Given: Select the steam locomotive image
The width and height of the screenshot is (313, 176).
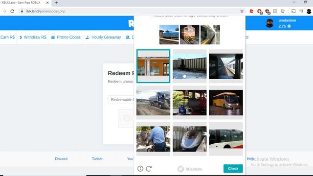Looking at the screenshot, I should (x=190, y=102).
